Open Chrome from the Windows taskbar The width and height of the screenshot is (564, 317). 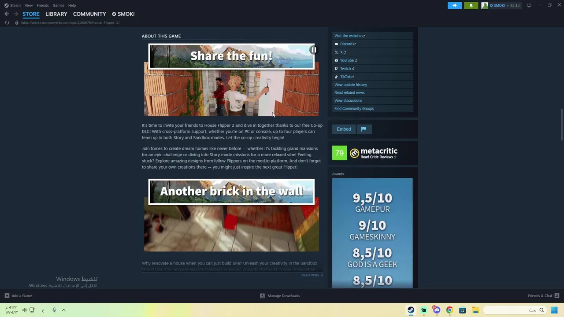tap(449, 310)
